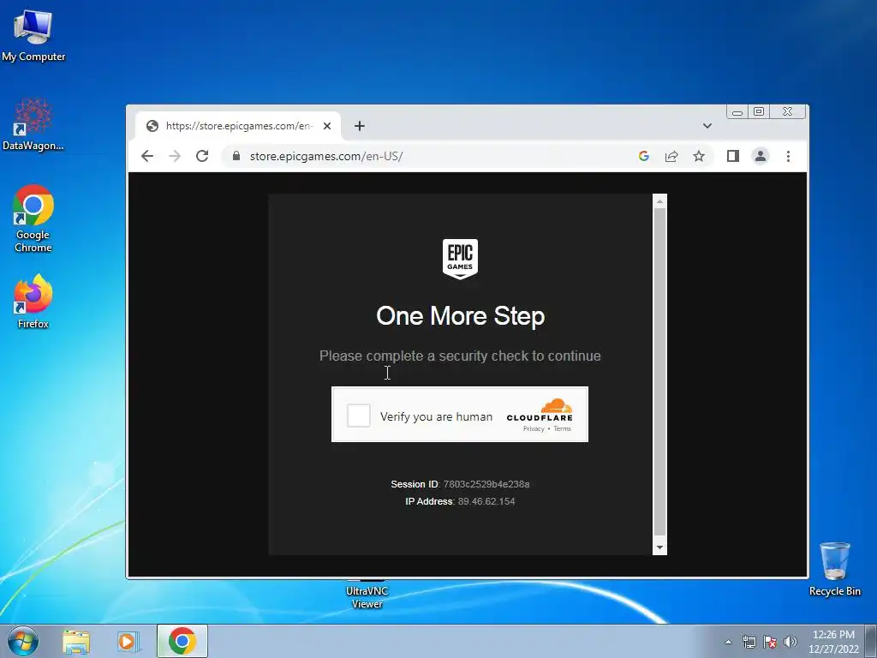Viewport: 877px width, 658px height.
Task: Select Google Chrome desktop shortcut
Action: click(x=33, y=218)
